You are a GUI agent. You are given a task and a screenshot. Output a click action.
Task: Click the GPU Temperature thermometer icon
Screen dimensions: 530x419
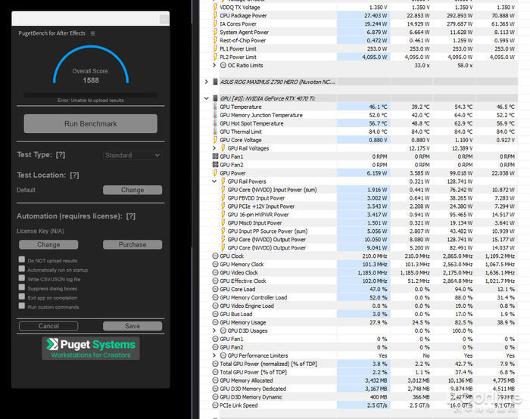214,107
